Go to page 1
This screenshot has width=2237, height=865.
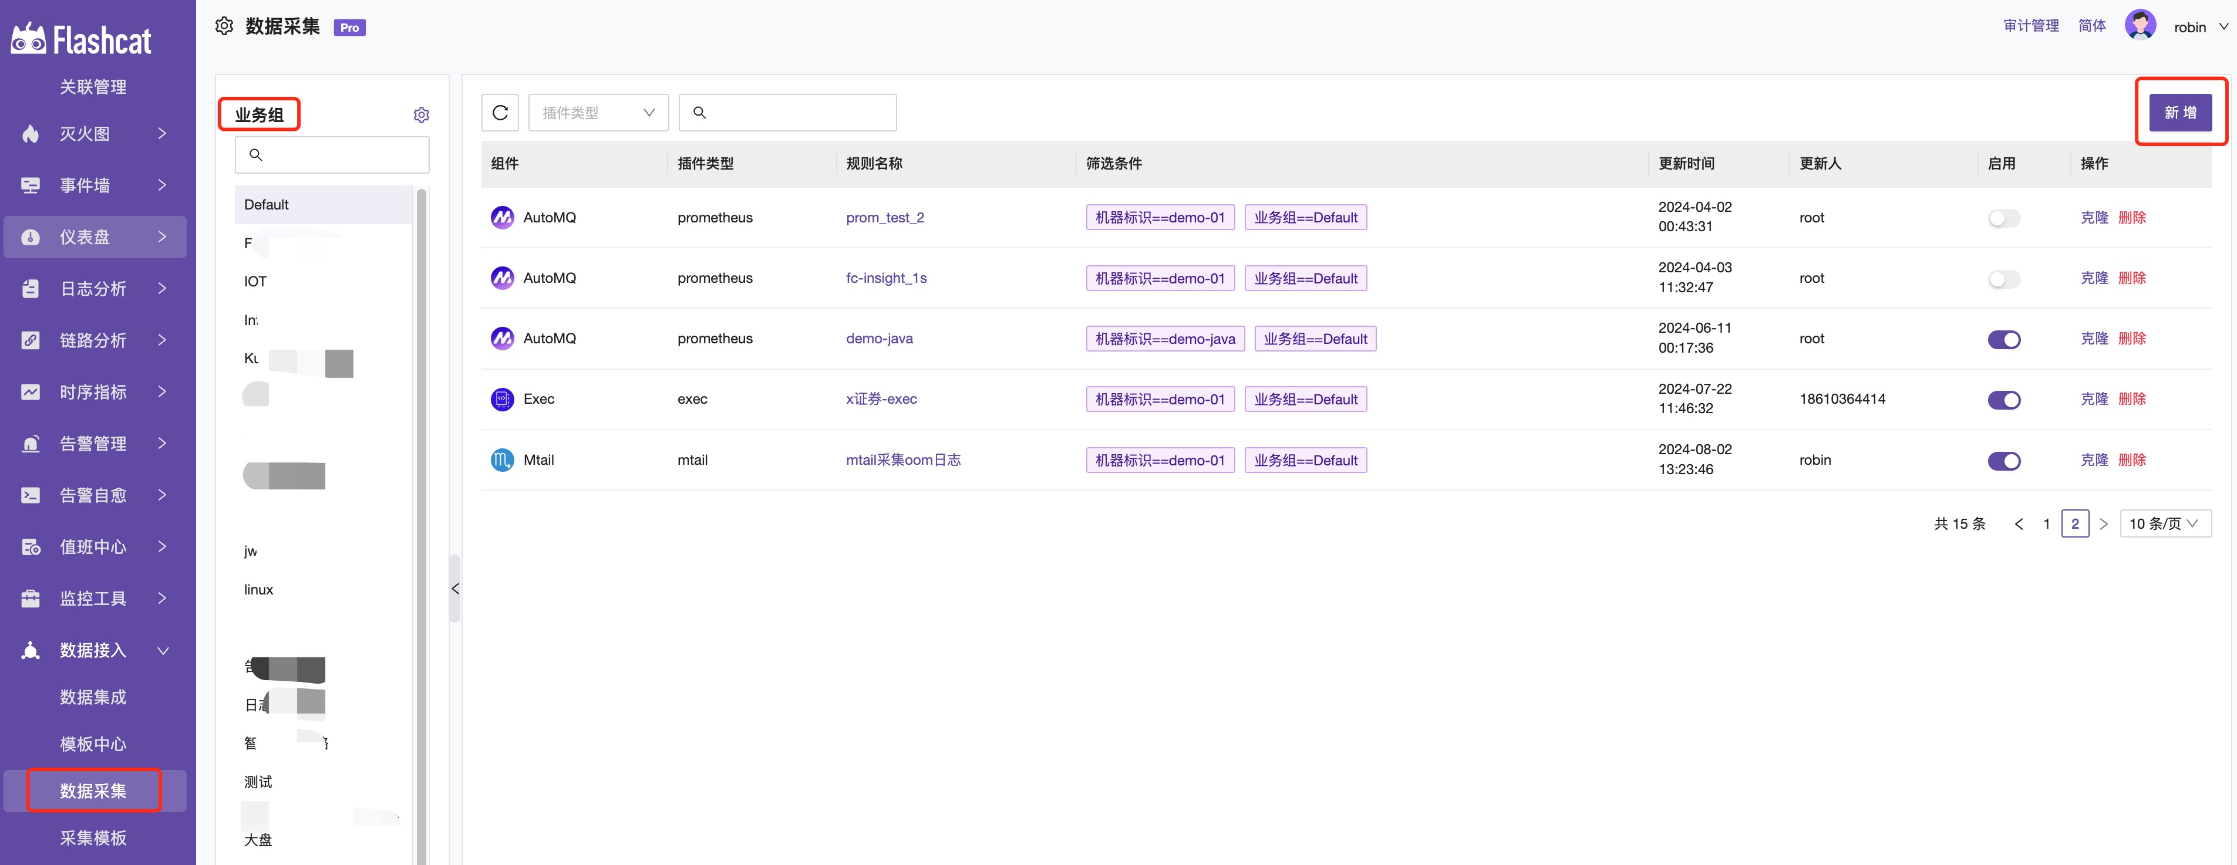point(2047,523)
